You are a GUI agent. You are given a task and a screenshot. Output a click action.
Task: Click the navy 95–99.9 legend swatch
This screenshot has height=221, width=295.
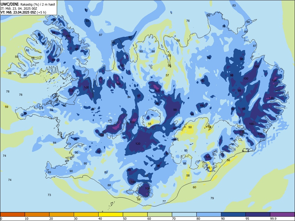coord(258,215)
